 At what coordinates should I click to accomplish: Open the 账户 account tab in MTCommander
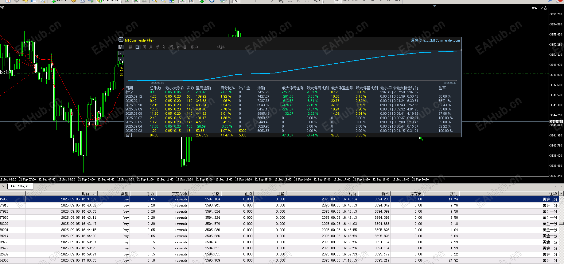coord(194,47)
